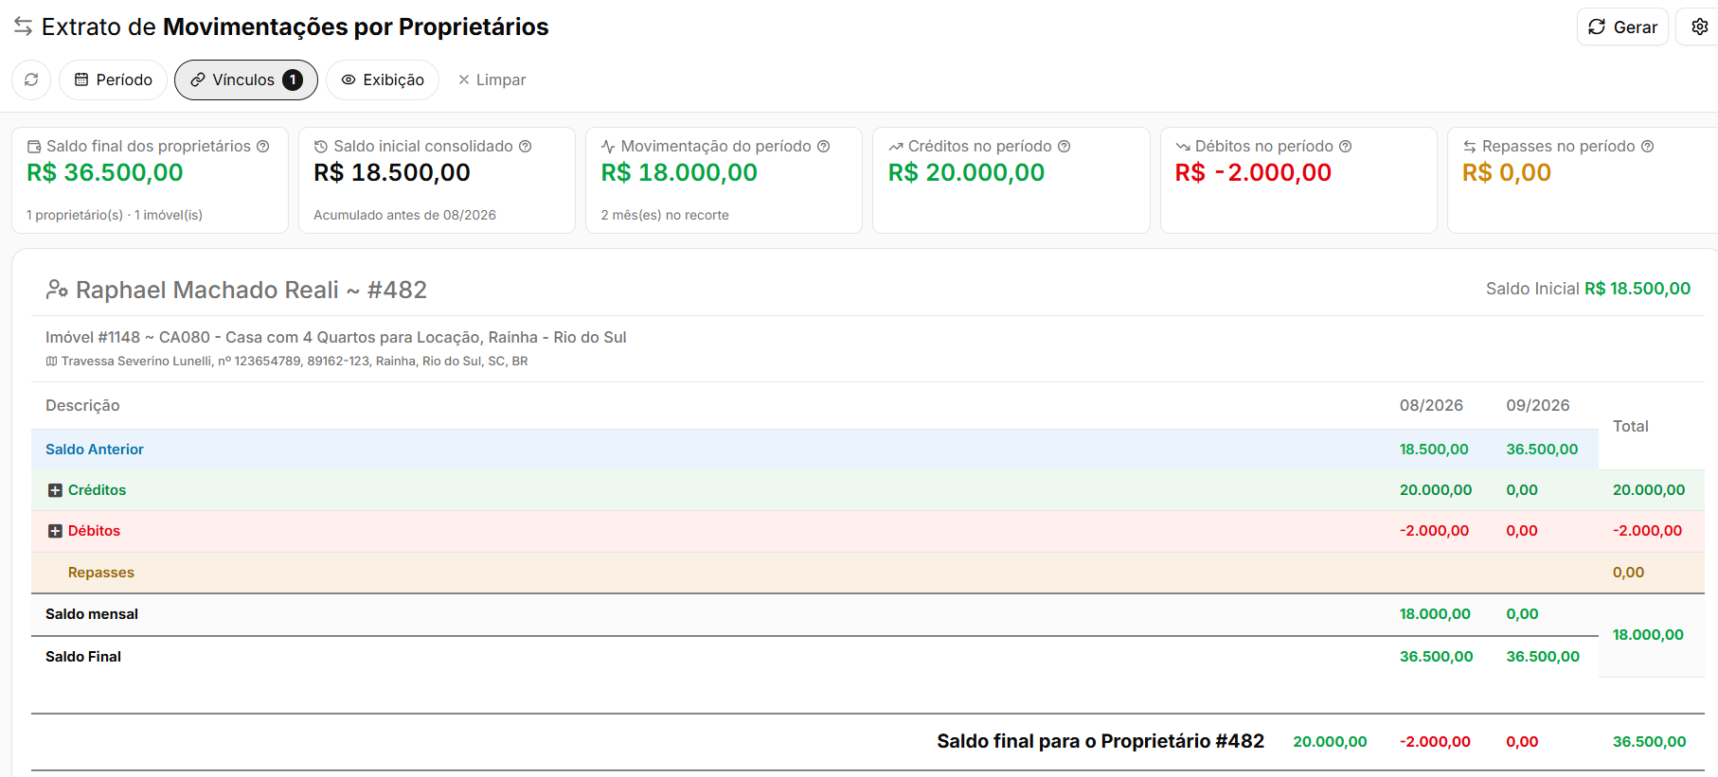Click help icon beside Saldo inicial consolidado
The width and height of the screenshot is (1718, 777).
526,146
